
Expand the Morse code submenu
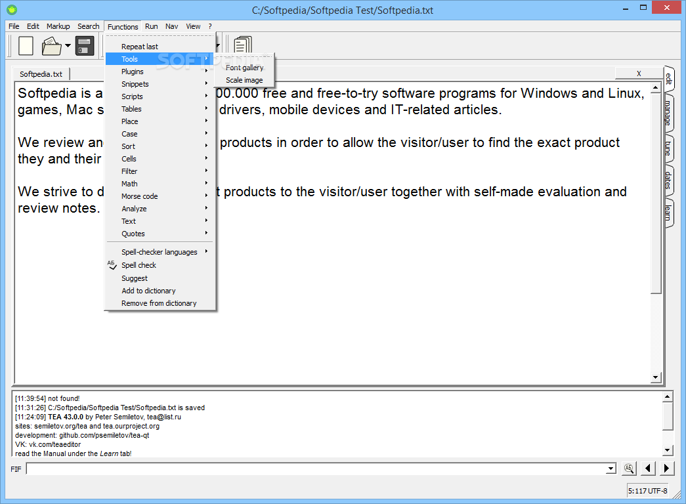[x=160, y=196]
